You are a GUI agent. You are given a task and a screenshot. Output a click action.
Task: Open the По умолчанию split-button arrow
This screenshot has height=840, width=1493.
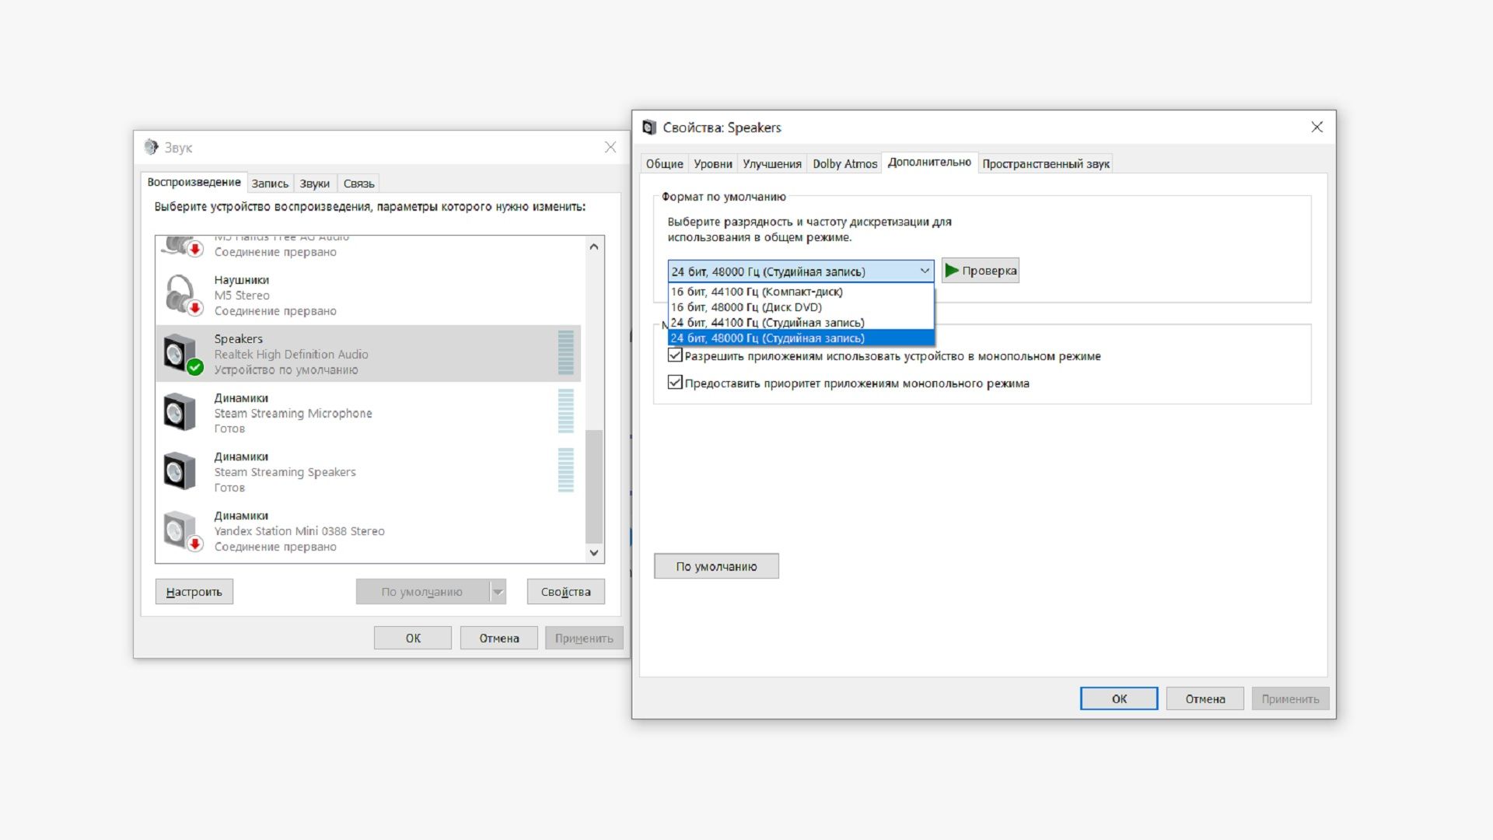498,592
